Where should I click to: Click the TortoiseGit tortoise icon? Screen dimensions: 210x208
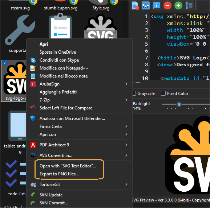pos(33,184)
